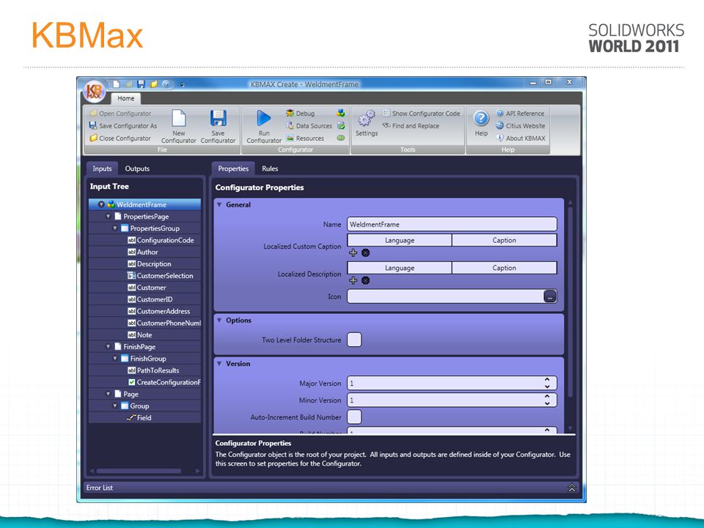Image resolution: width=704 pixels, height=528 pixels.
Task: Open API Reference in Help group
Action: 521,114
